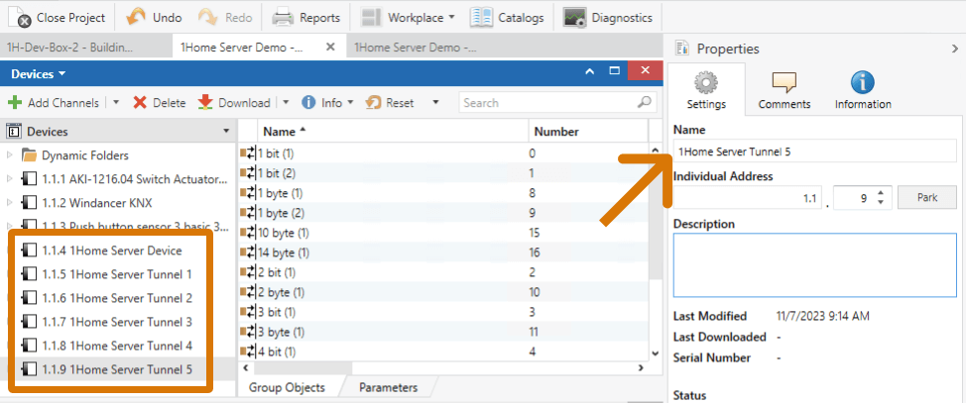Click the Add Channels button

(x=54, y=102)
